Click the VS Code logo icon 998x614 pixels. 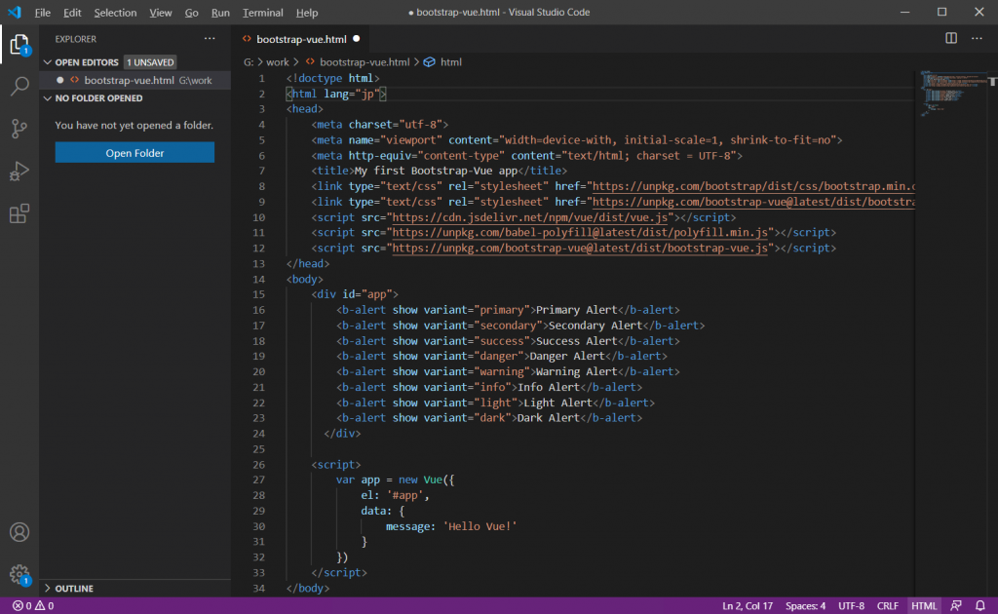[x=14, y=12]
